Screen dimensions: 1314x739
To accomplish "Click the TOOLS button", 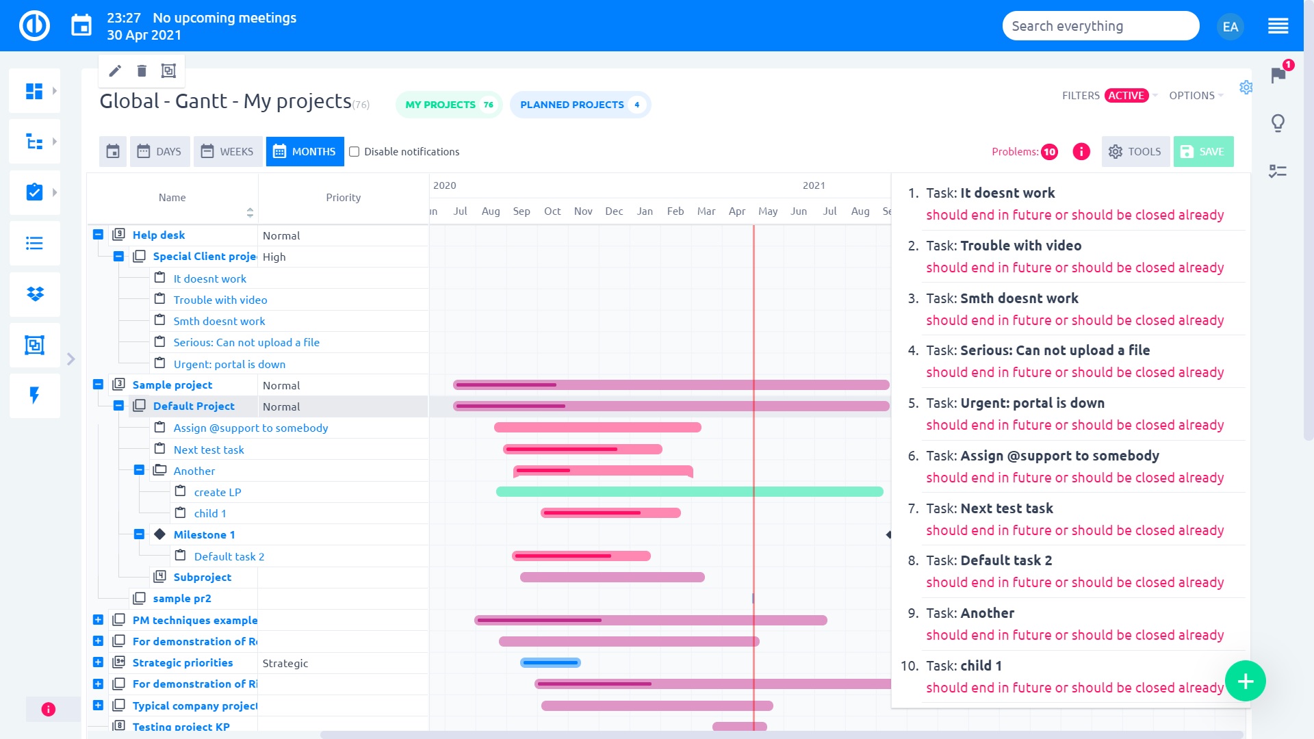I will tap(1135, 152).
